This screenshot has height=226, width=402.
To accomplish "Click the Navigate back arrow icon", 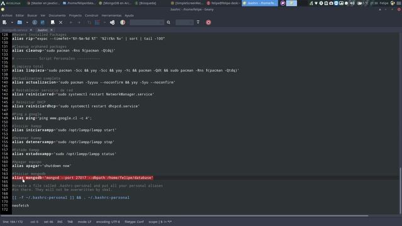I will [71, 23].
